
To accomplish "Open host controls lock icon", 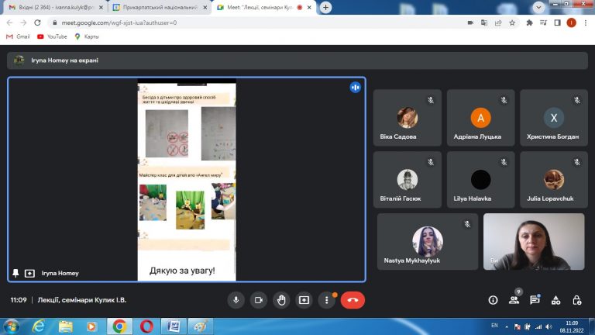I will 576,300.
